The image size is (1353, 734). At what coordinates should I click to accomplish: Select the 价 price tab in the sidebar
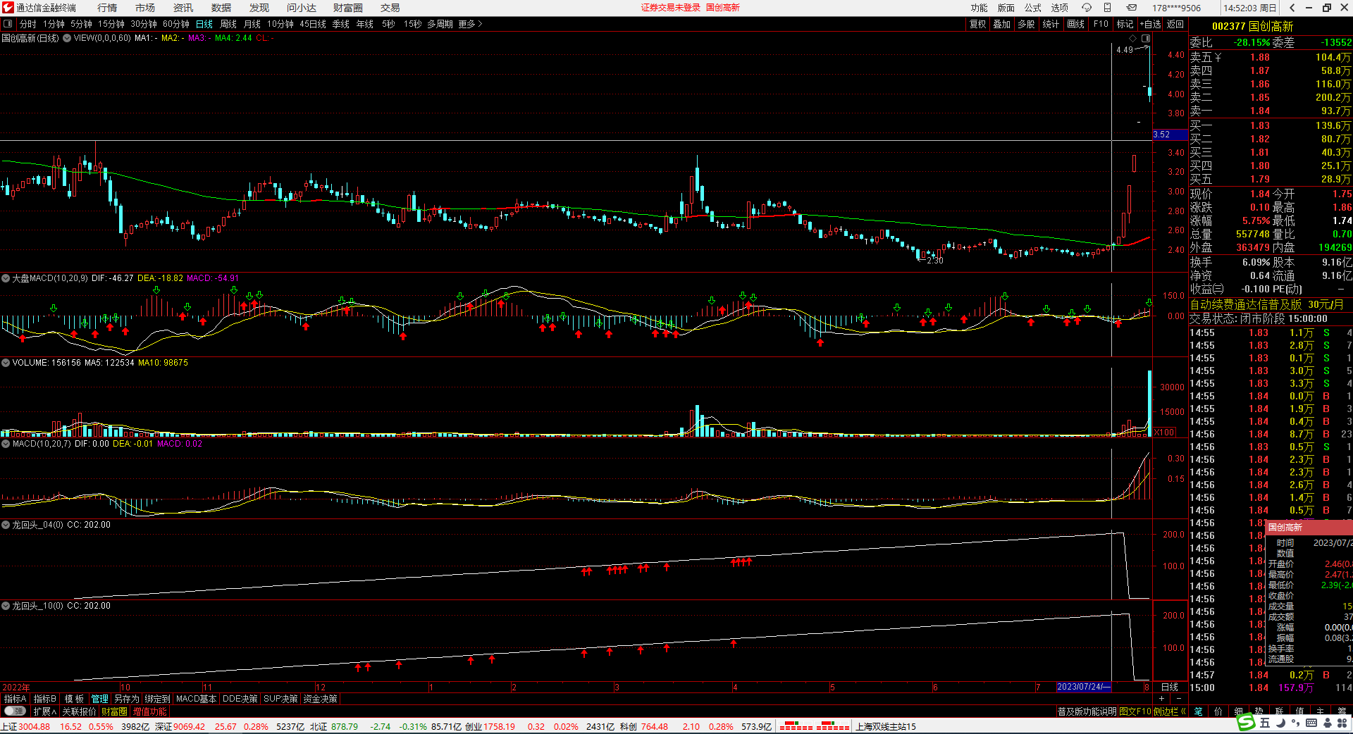click(1218, 711)
